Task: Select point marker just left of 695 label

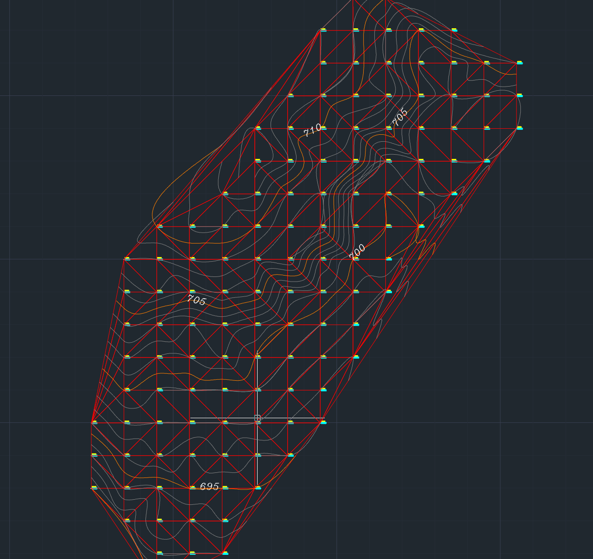Action: tap(192, 487)
